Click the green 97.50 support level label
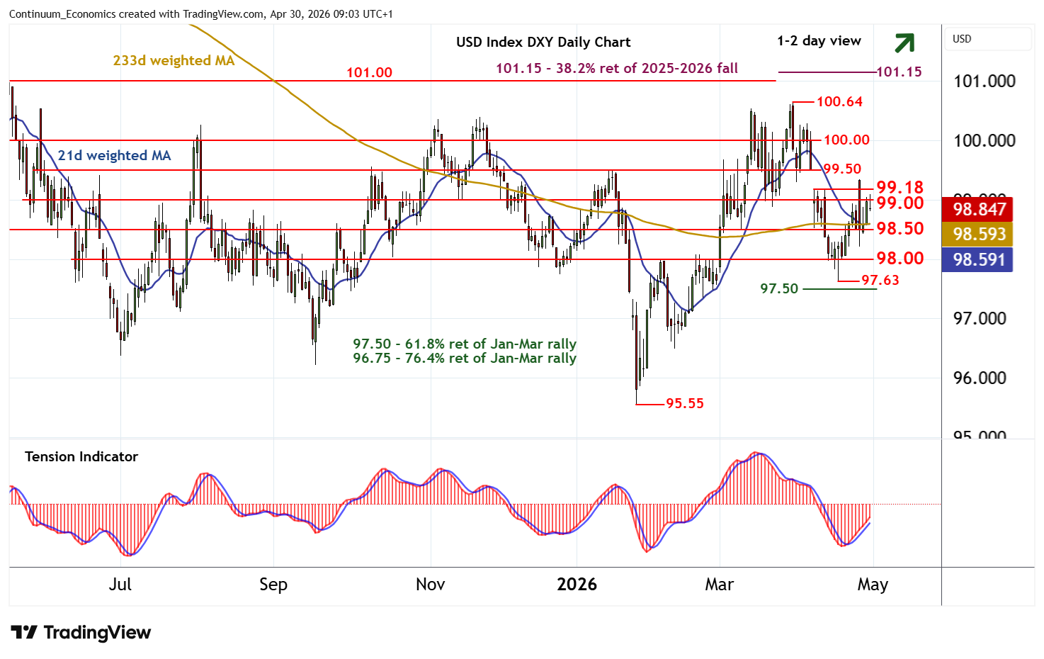Screen dimensions: 1044x659 click(x=779, y=288)
